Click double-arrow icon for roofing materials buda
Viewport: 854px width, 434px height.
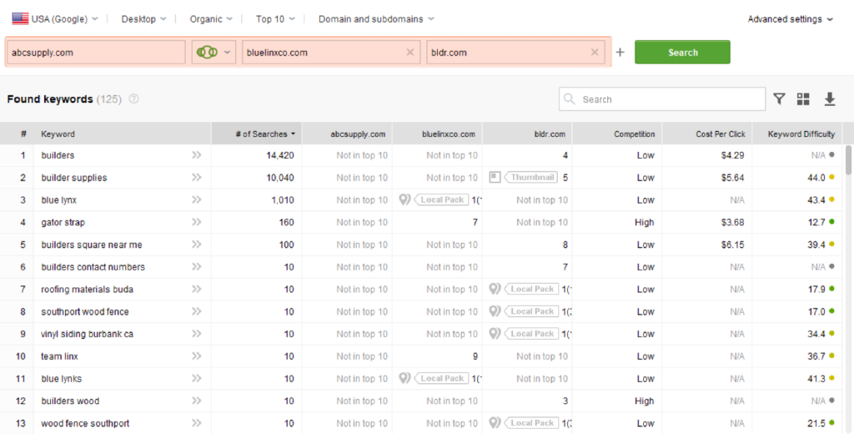click(197, 290)
